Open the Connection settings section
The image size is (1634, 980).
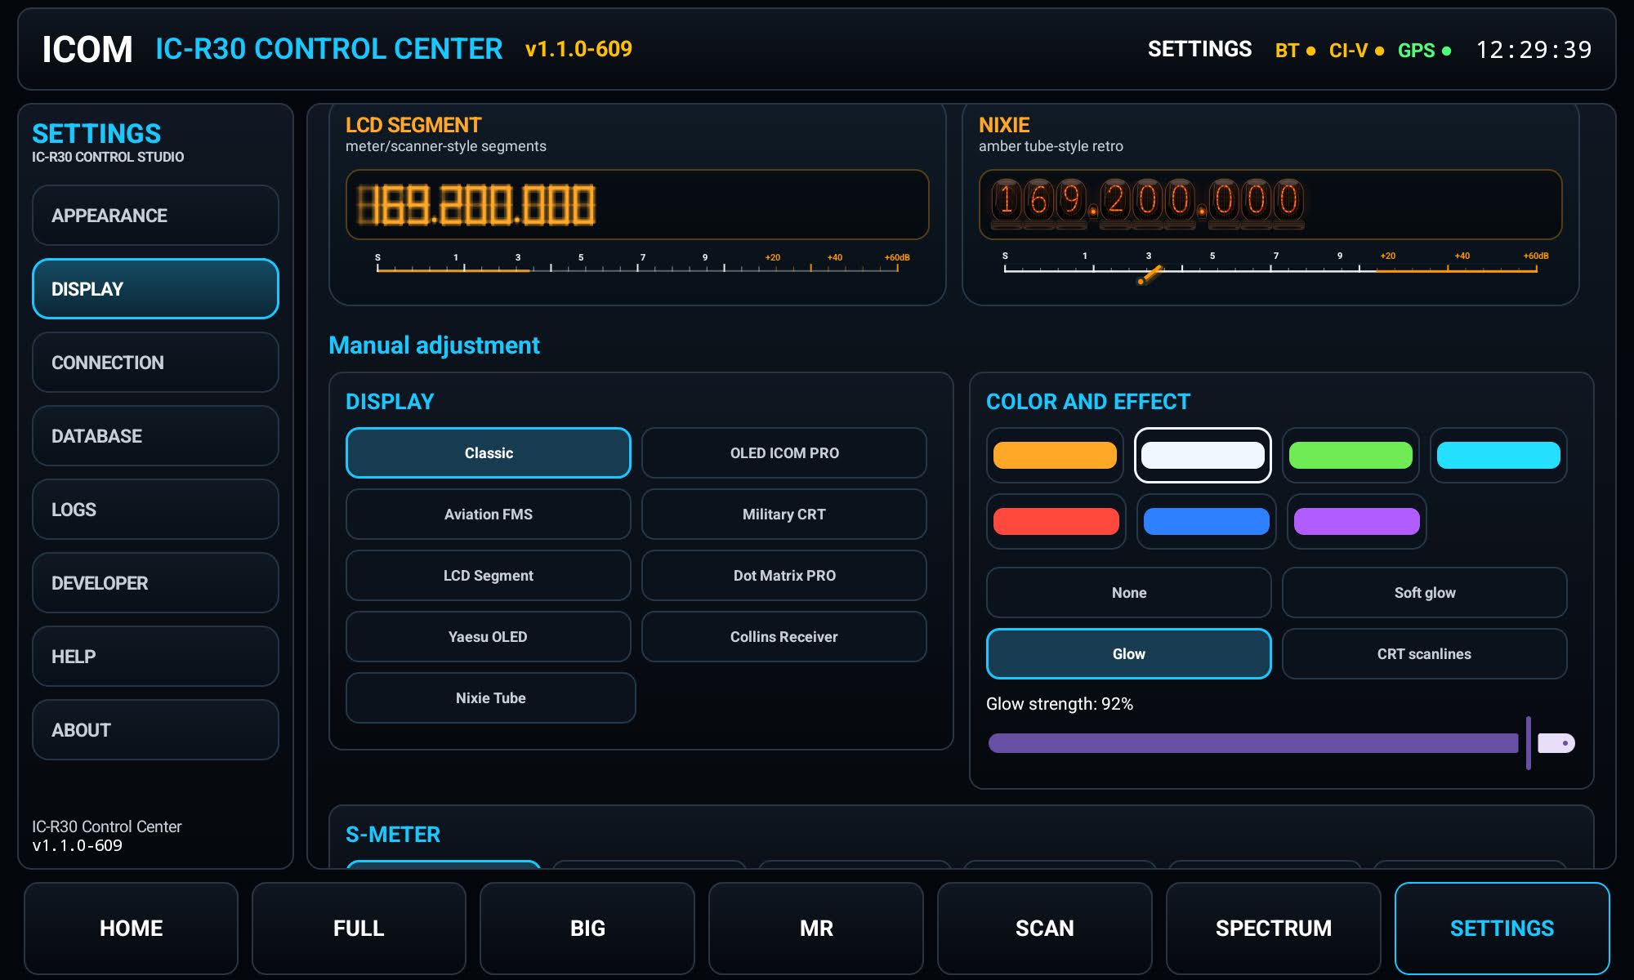[155, 363]
